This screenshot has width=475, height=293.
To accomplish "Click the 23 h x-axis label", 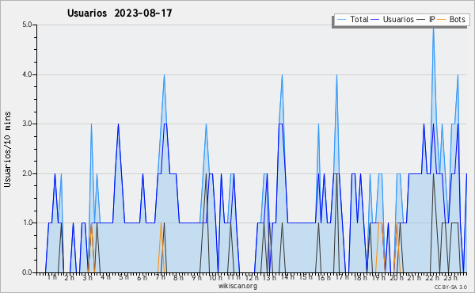I will 450,278.
